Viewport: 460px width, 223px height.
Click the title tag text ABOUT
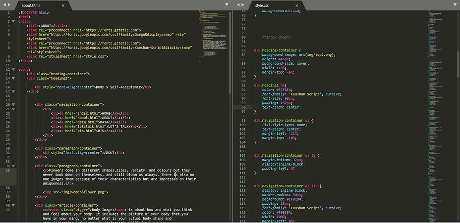click(47, 26)
